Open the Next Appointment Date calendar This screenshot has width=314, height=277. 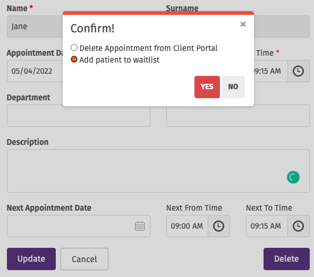(140, 226)
